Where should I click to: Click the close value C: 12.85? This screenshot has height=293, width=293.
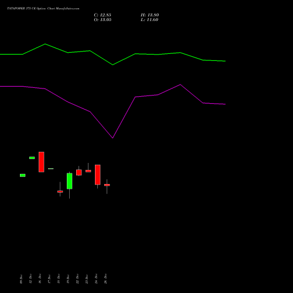(x=103, y=15)
